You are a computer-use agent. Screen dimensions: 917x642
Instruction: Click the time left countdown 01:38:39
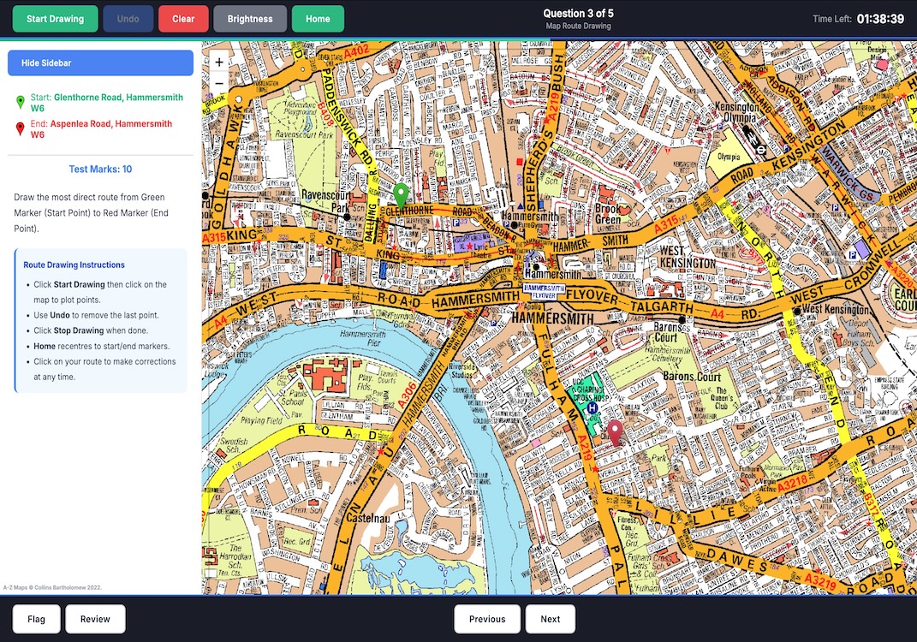[880, 19]
